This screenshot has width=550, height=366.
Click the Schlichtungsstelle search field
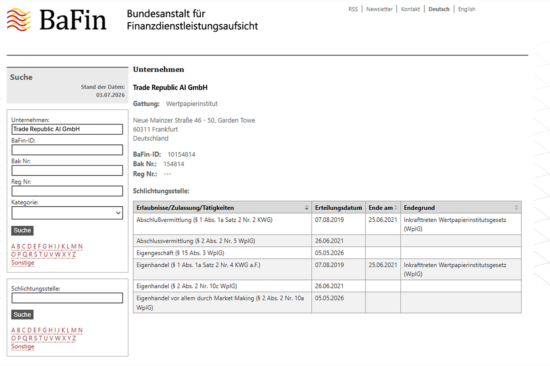point(67,298)
